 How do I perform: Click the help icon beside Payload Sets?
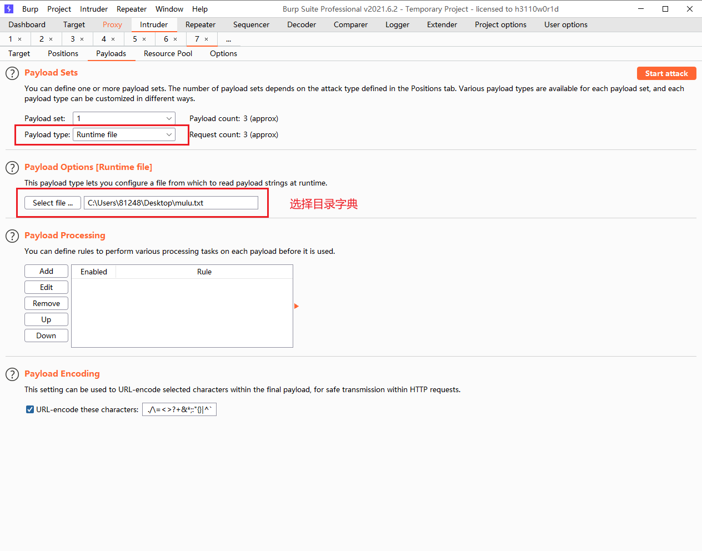coord(12,73)
